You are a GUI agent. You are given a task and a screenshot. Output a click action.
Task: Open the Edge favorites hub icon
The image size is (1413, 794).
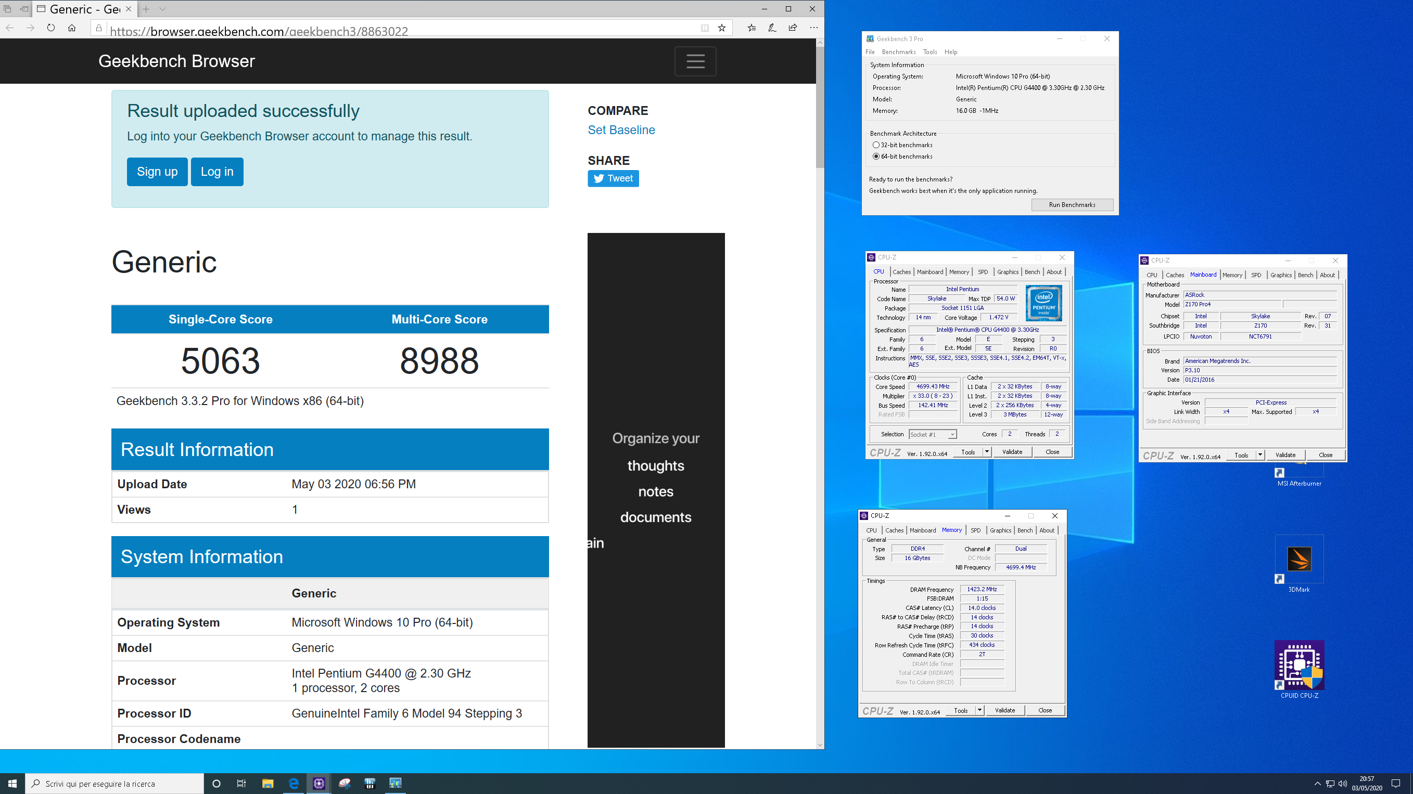click(752, 28)
